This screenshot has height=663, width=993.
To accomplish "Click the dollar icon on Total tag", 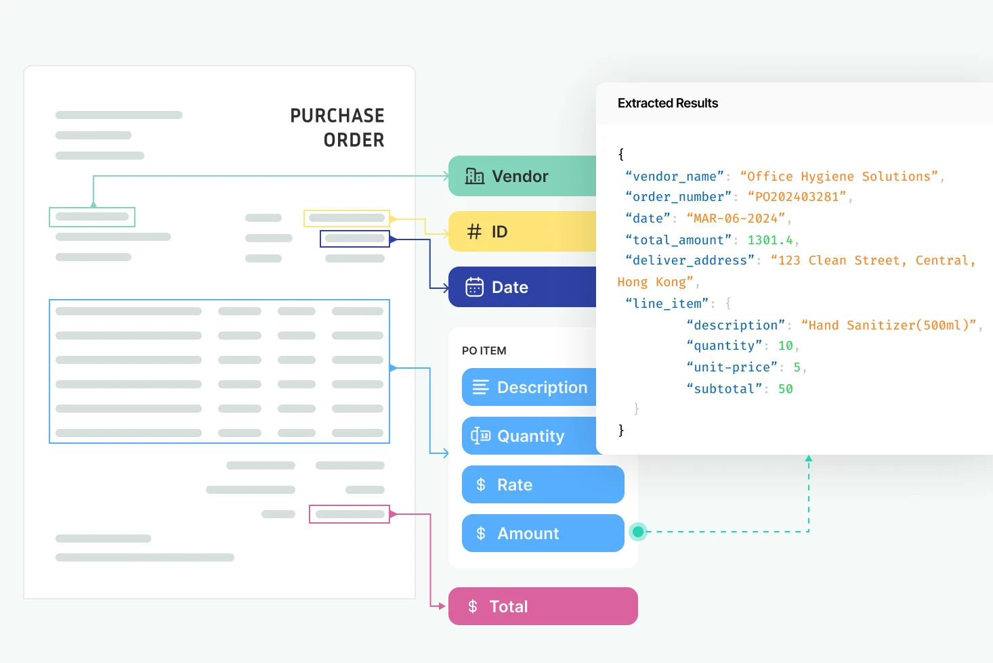I will pos(473,607).
